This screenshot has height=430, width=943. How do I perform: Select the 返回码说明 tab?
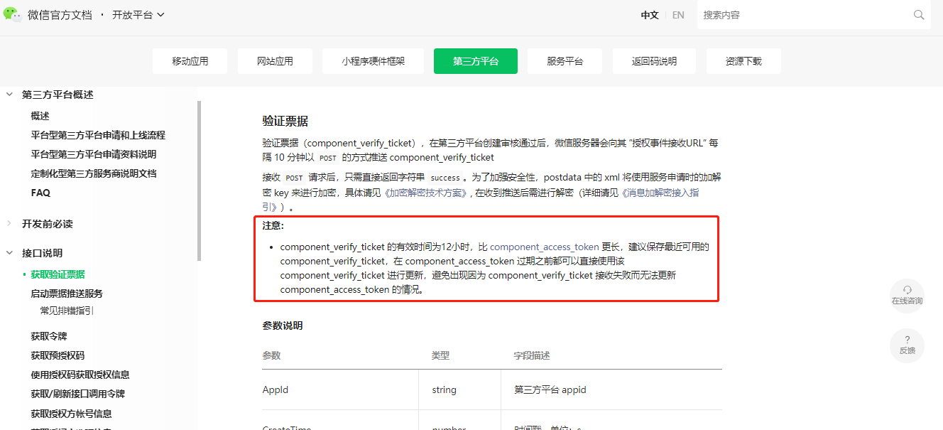[654, 61]
